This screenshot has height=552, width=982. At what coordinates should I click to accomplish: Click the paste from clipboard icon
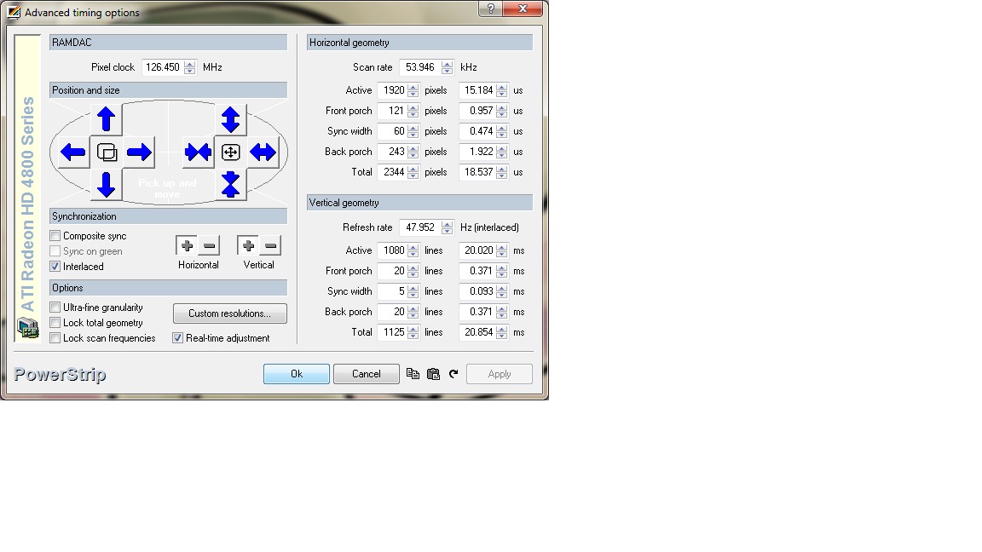433,374
